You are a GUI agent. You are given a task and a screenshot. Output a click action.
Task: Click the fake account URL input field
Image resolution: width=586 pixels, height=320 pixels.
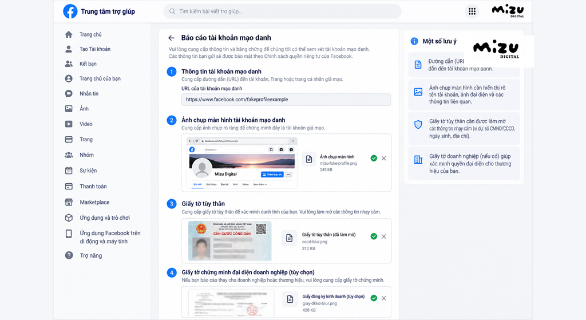pos(286,100)
